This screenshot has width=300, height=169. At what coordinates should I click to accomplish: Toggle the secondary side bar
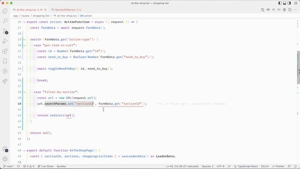tap(289, 3)
